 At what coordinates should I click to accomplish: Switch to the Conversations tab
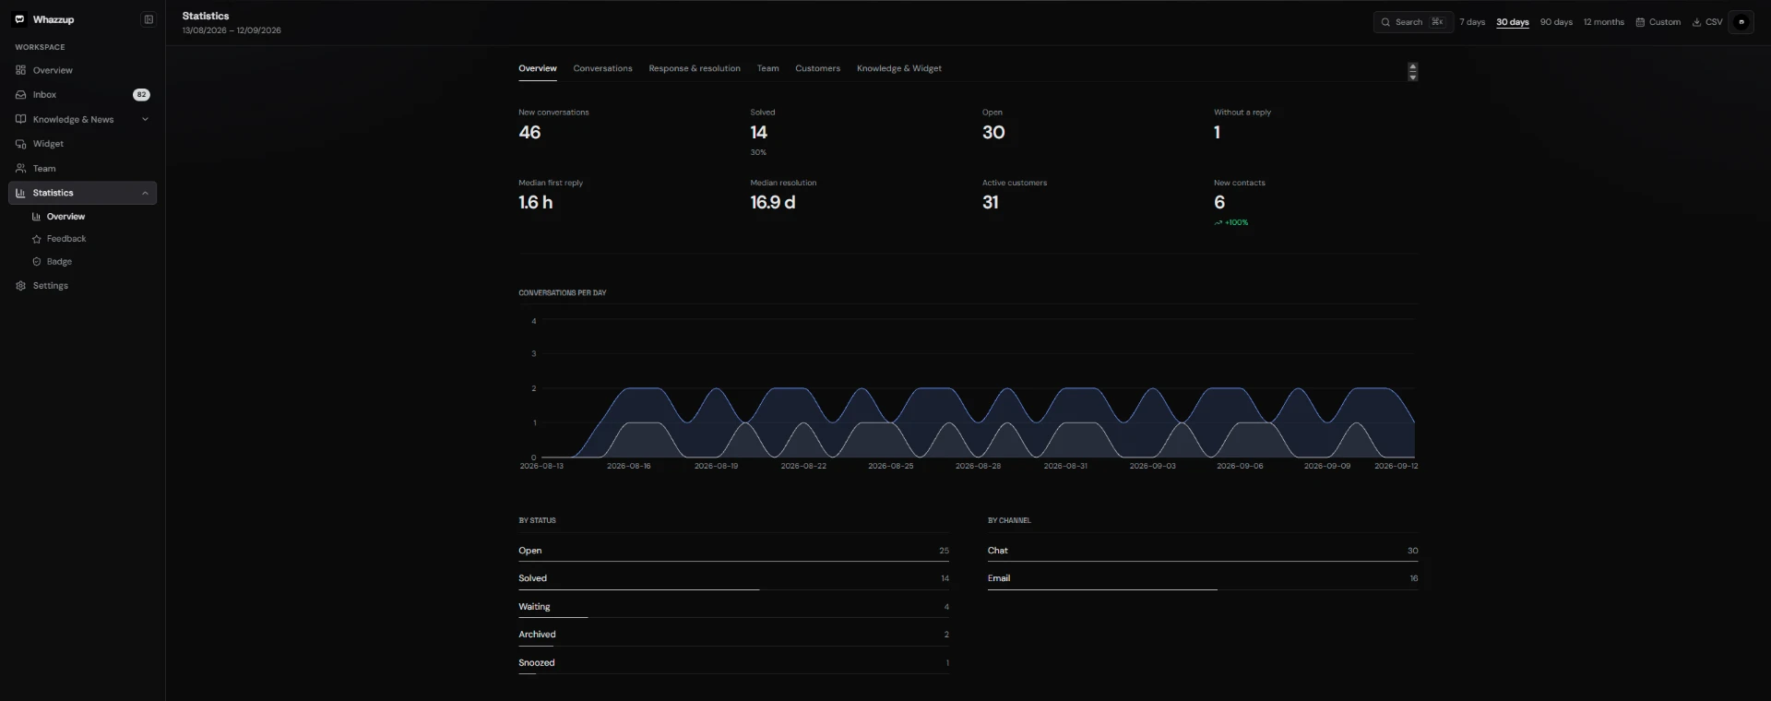[x=602, y=68]
